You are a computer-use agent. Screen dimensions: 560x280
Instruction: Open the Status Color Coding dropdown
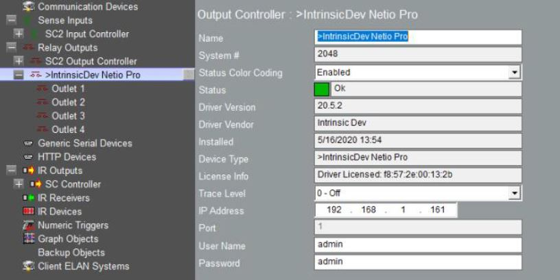514,73
